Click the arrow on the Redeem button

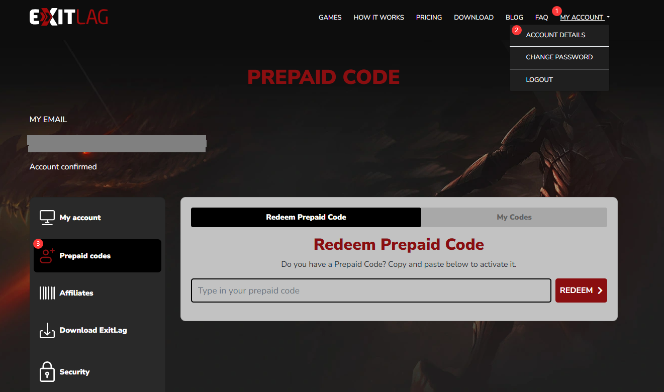tap(600, 290)
